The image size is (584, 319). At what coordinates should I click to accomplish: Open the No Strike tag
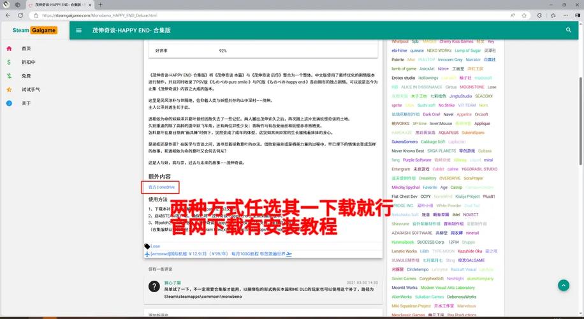pyautogui.click(x=446, y=105)
